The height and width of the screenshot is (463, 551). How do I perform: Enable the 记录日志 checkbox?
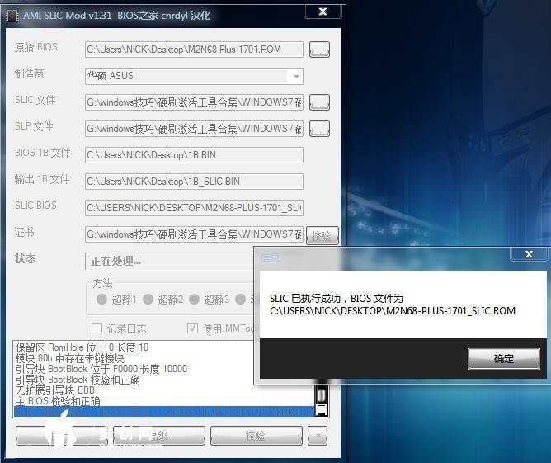(97, 328)
